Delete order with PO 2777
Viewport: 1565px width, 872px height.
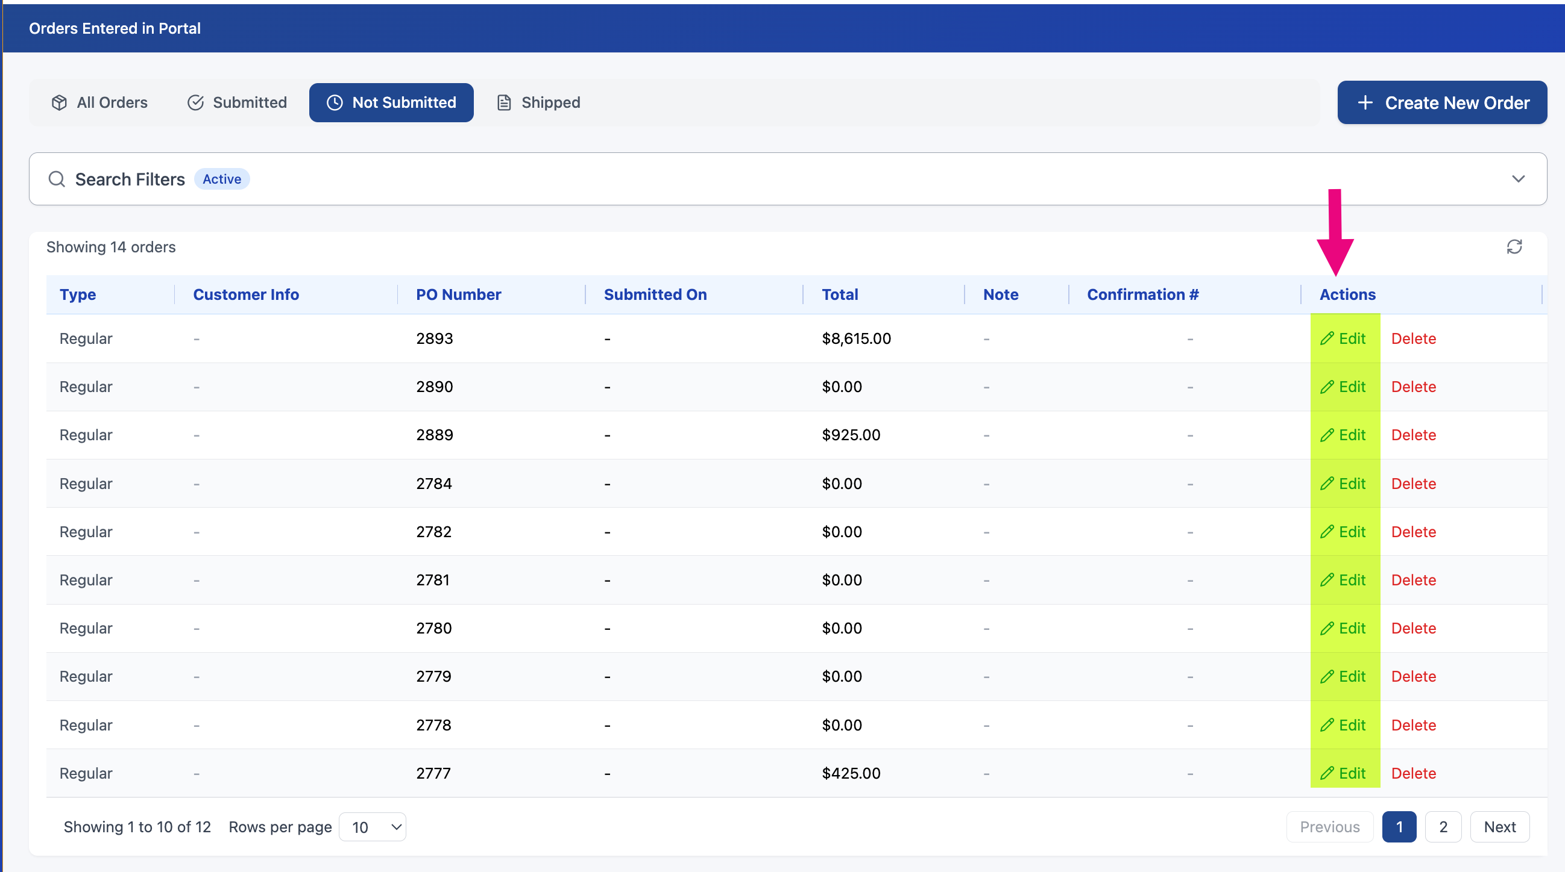click(1413, 773)
